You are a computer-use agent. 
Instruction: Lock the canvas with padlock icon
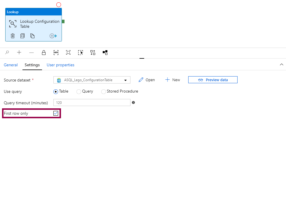pyautogui.click(x=44, y=53)
